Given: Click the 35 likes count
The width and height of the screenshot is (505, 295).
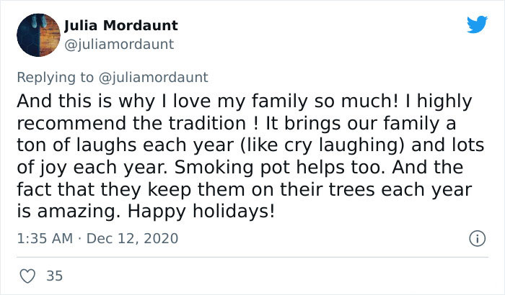Looking at the screenshot, I should tap(53, 274).
